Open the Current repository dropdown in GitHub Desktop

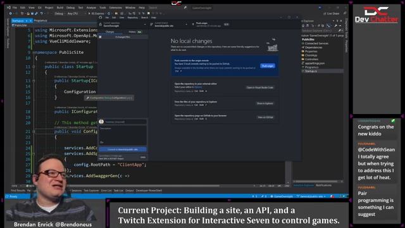point(123,25)
